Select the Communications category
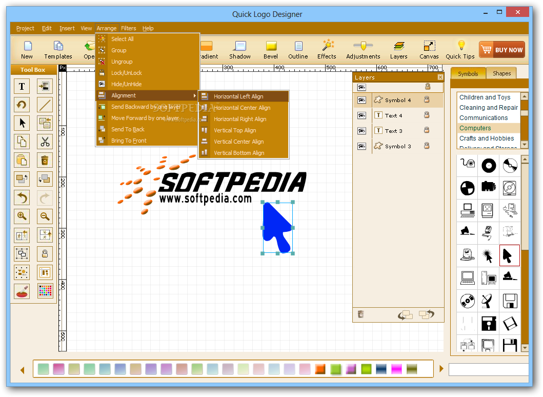This screenshot has height=397, width=543. pos(488,118)
